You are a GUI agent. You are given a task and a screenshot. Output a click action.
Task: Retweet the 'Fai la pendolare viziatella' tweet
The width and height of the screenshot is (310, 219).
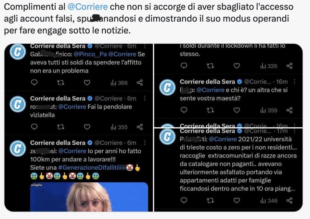61,127
